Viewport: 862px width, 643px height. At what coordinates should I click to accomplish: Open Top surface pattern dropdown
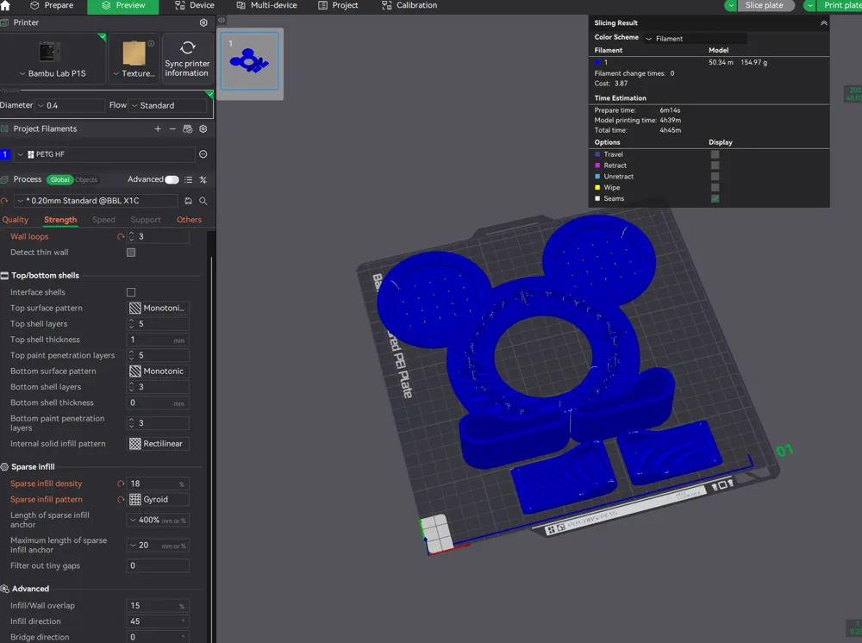[x=159, y=309]
